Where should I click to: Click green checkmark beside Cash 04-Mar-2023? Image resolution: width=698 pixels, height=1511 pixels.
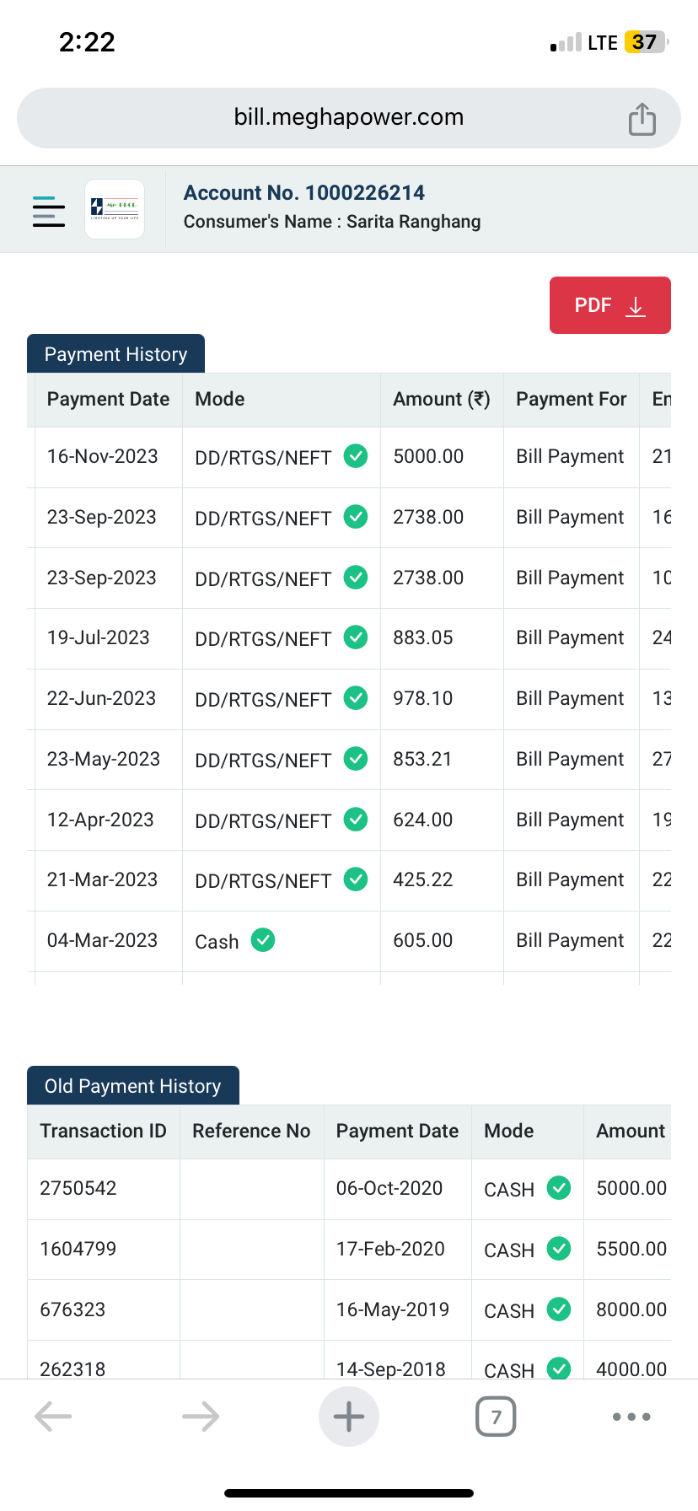pyautogui.click(x=263, y=939)
